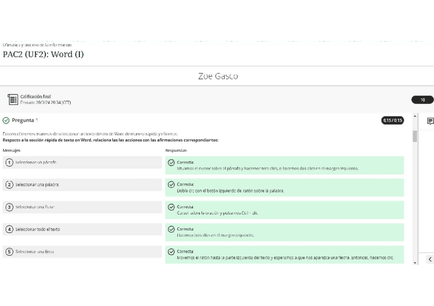The height and width of the screenshot is (306, 434).
Task: Click the 0,15 / 0,15 question score badge
Action: [392, 121]
